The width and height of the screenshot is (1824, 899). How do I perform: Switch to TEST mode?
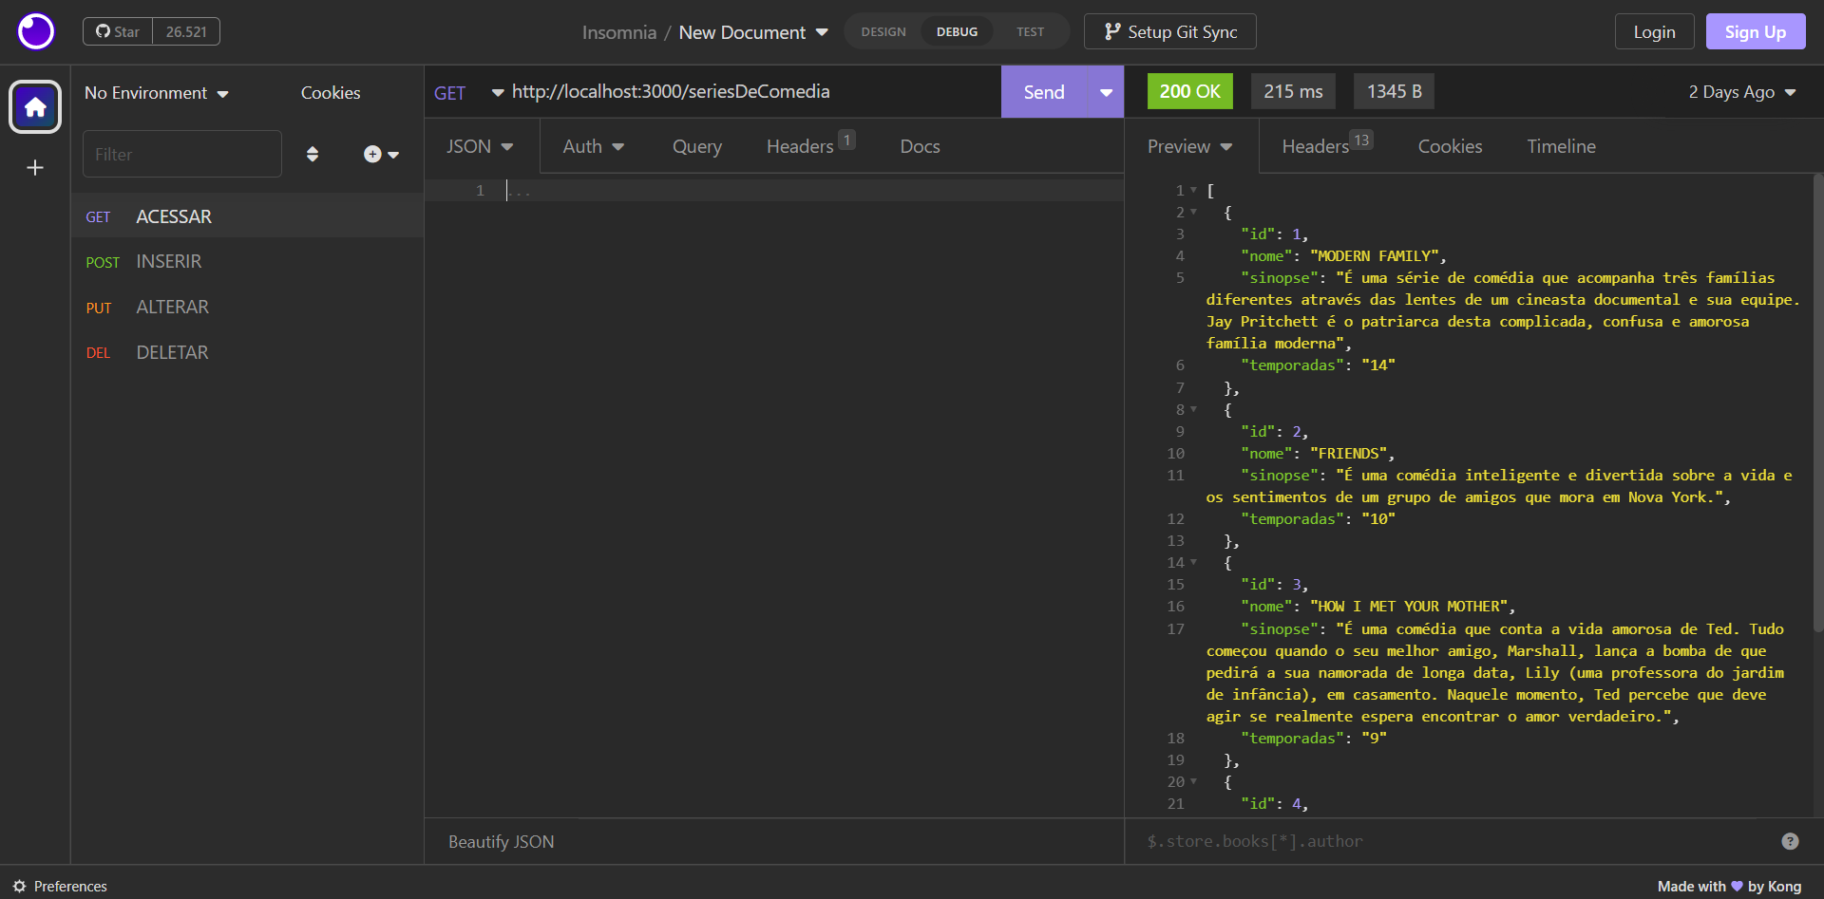(x=1029, y=30)
